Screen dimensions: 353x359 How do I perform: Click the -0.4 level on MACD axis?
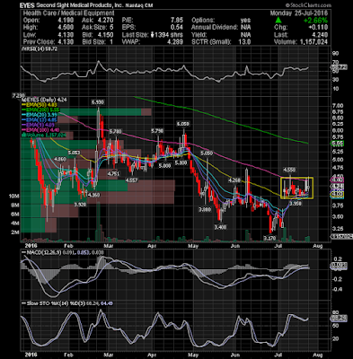pyautogui.click(x=337, y=289)
